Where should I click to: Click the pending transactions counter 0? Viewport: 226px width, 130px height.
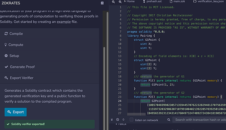point(123,120)
